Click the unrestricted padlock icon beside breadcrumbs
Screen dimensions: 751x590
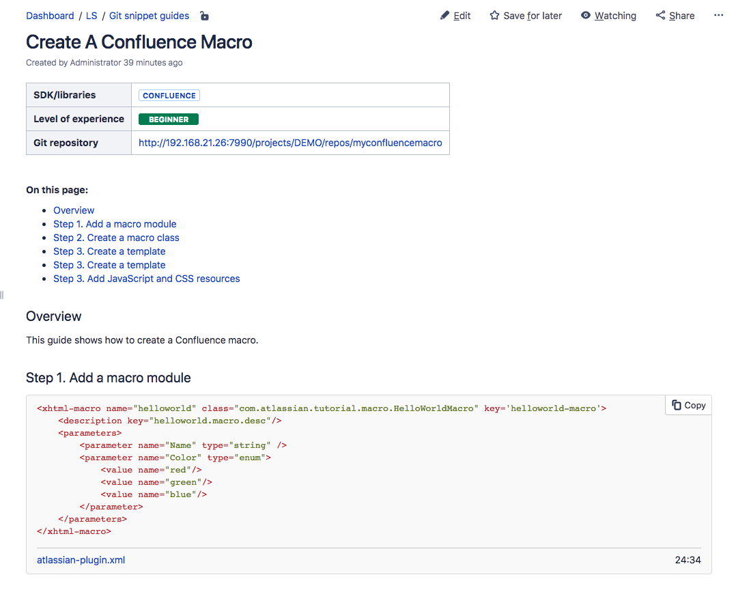point(204,16)
